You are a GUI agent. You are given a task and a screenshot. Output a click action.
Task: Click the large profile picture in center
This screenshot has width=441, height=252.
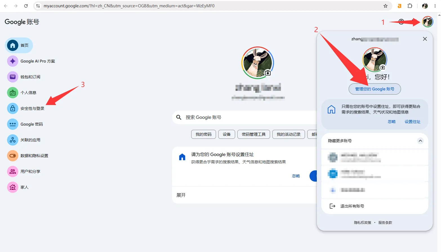258,63
